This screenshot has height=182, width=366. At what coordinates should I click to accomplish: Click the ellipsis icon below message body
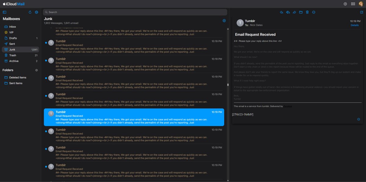click(359, 119)
